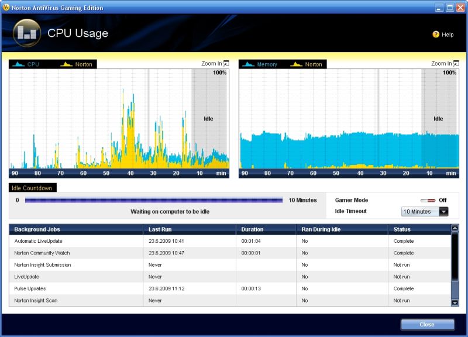The image size is (468, 337).
Task: Click the Idle region in the Memory graph
Action: [438, 119]
